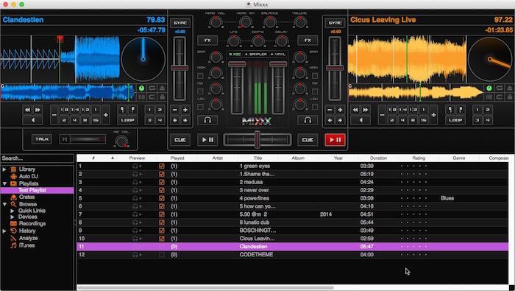Image resolution: width=515 pixels, height=291 pixels.
Task: Click the left deck pitch slider handle
Action: pos(180,68)
